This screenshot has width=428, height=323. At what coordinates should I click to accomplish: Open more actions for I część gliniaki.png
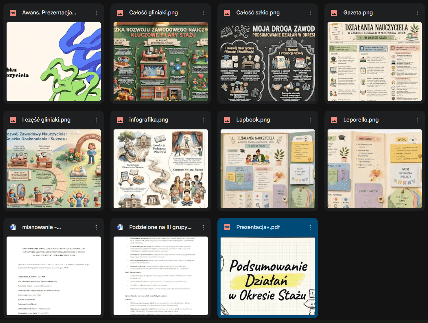click(96, 120)
